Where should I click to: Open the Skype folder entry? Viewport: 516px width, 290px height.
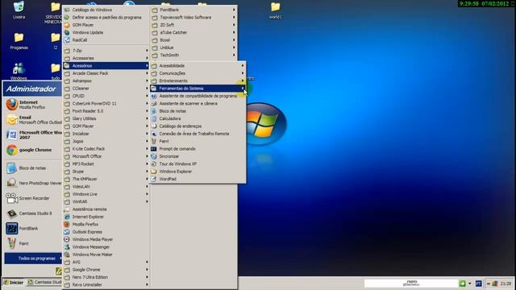pyautogui.click(x=106, y=172)
